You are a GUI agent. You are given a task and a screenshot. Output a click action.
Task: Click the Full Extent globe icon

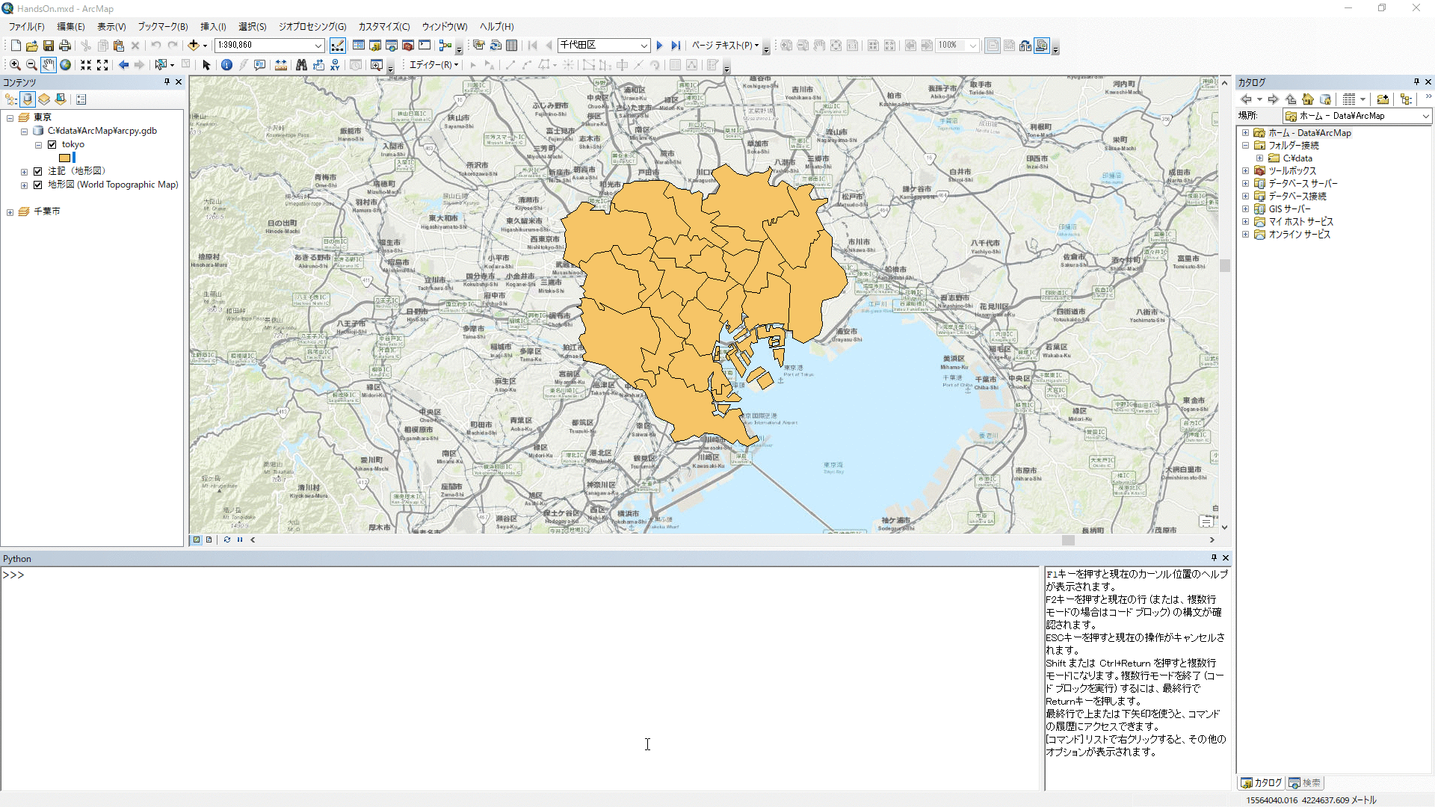click(66, 65)
